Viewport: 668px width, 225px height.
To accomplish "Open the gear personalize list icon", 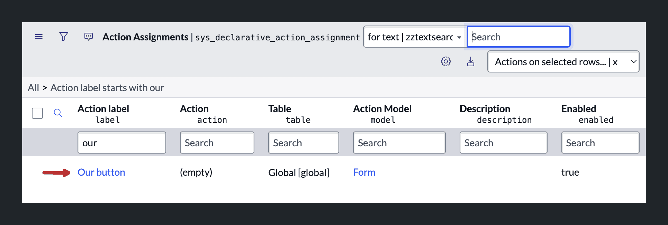I will 446,61.
